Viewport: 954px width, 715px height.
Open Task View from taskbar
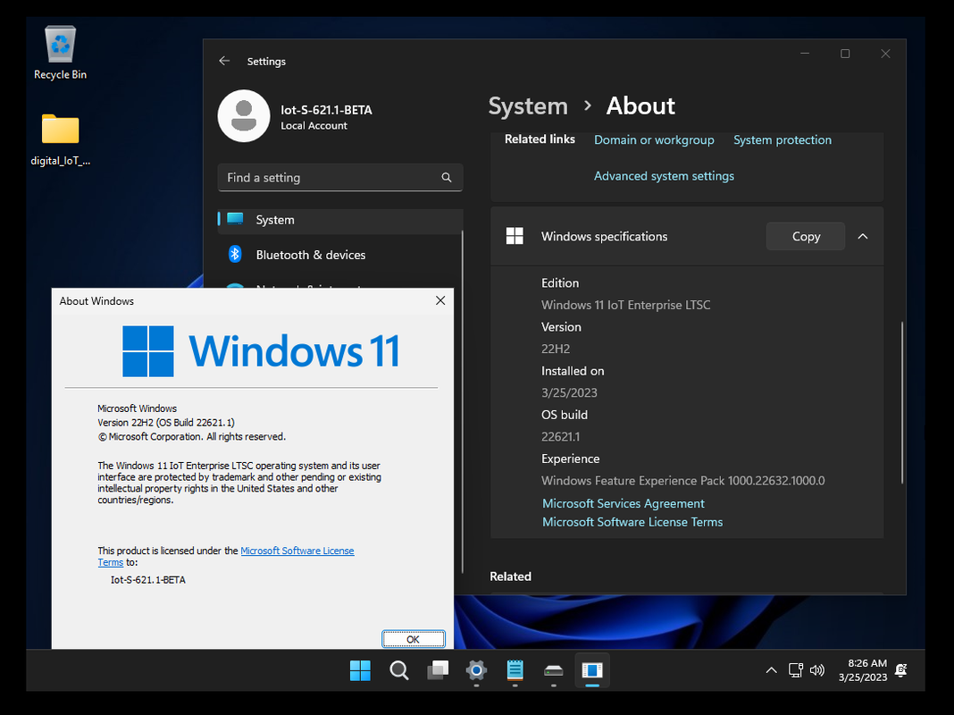(x=438, y=670)
